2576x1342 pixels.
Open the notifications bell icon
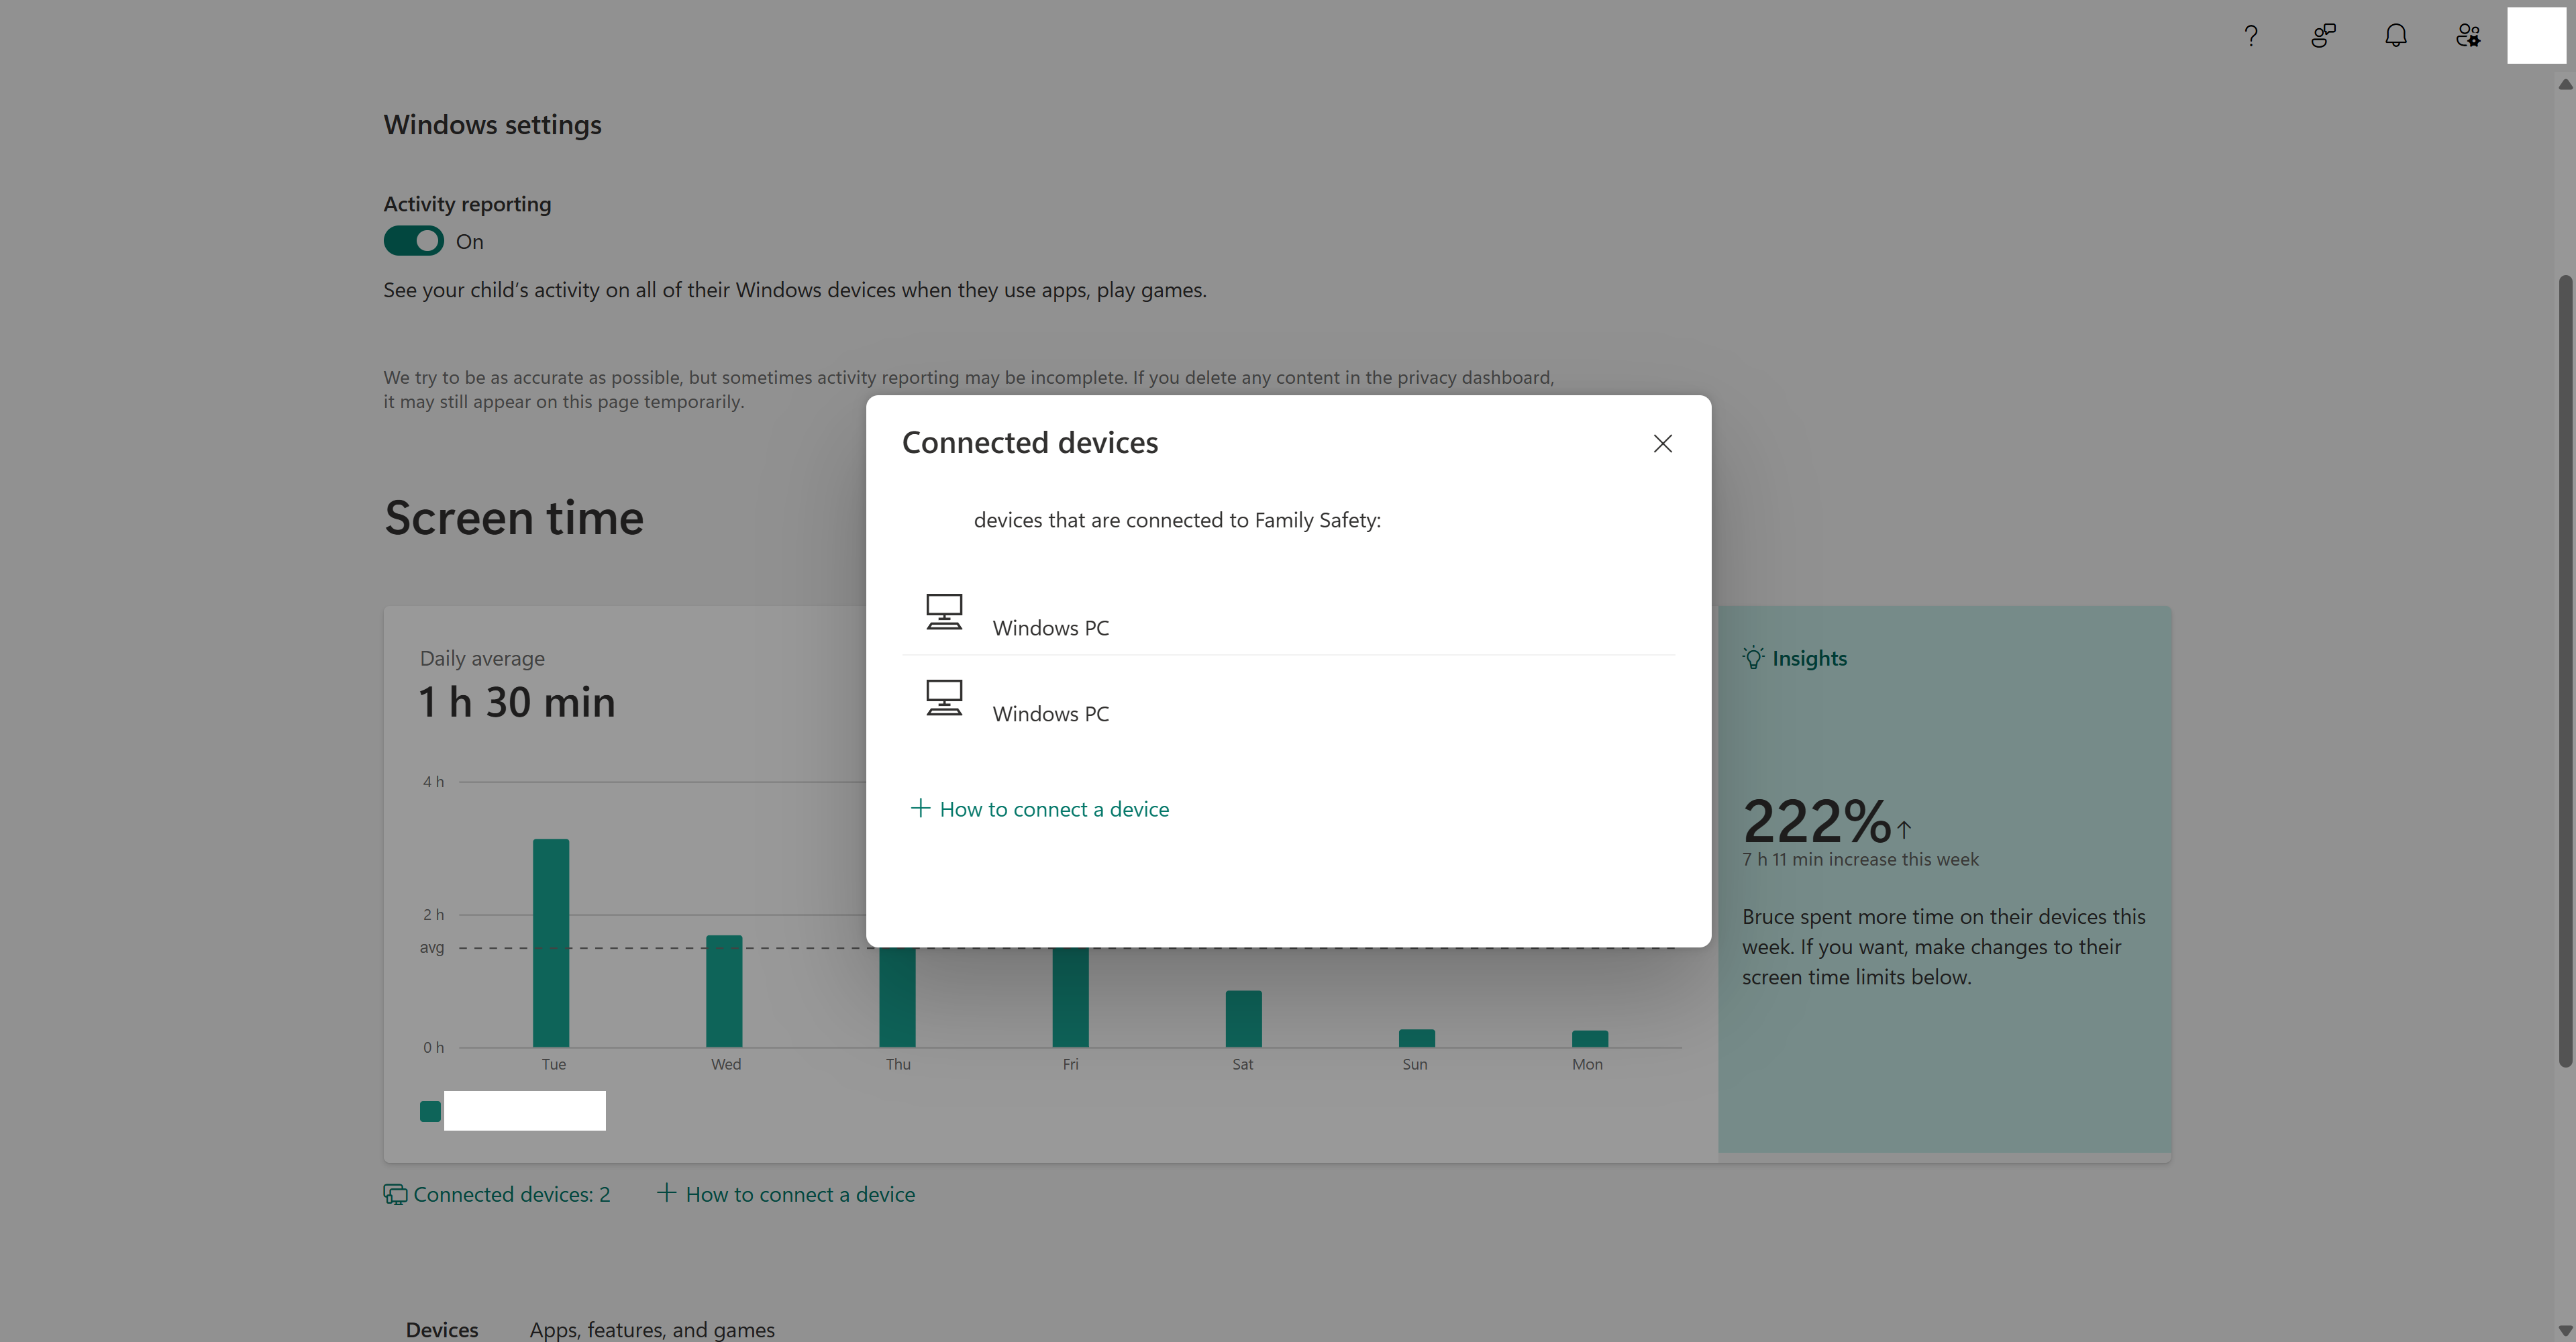2396,36
